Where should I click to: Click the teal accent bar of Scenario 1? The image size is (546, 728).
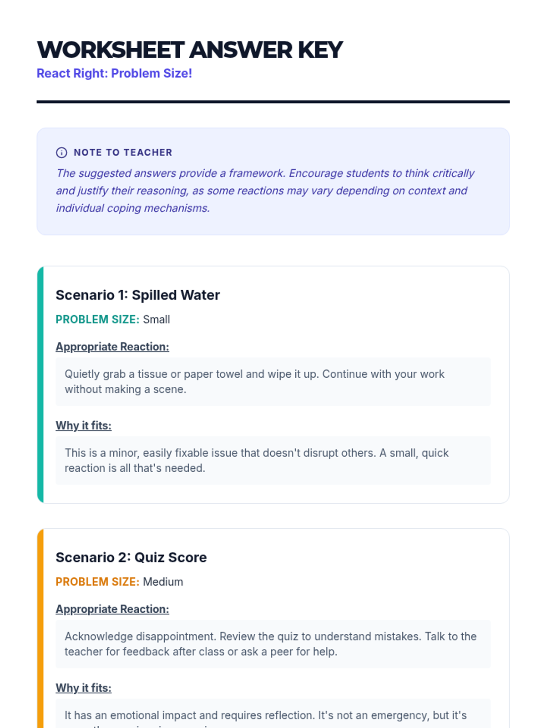(40, 384)
